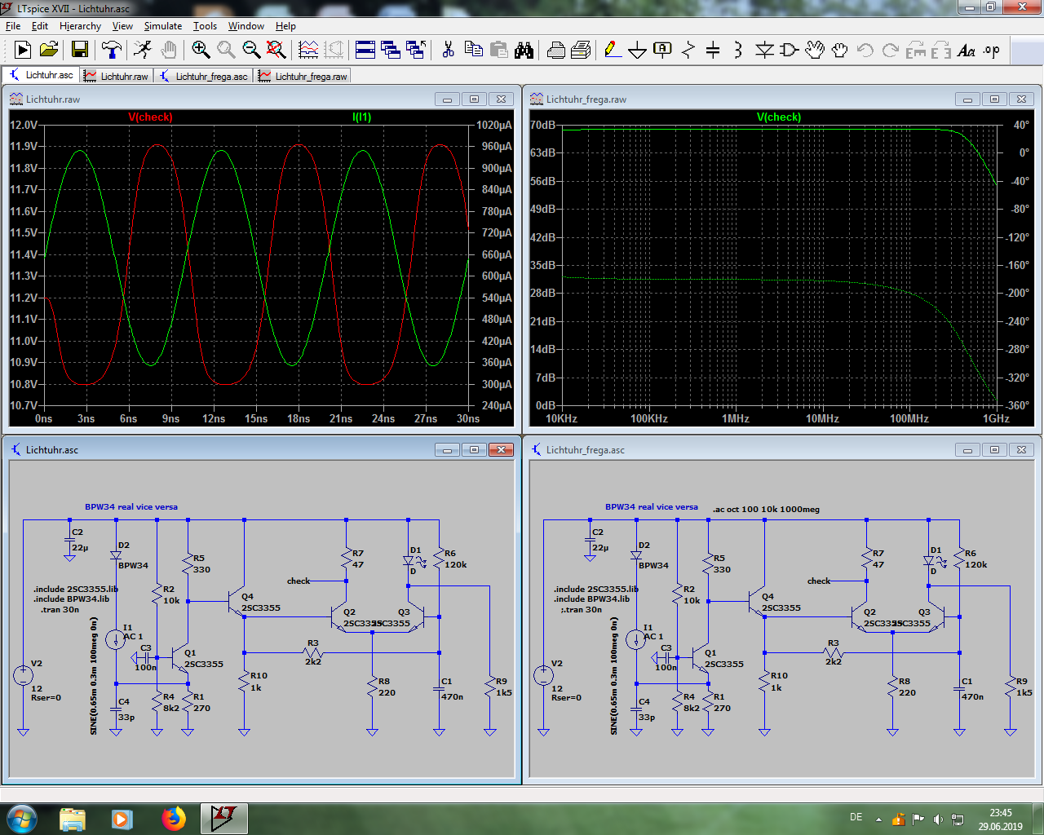The image size is (1044, 835).
Task: Switch to the Lichtuhr.asc tab
Action: point(41,75)
